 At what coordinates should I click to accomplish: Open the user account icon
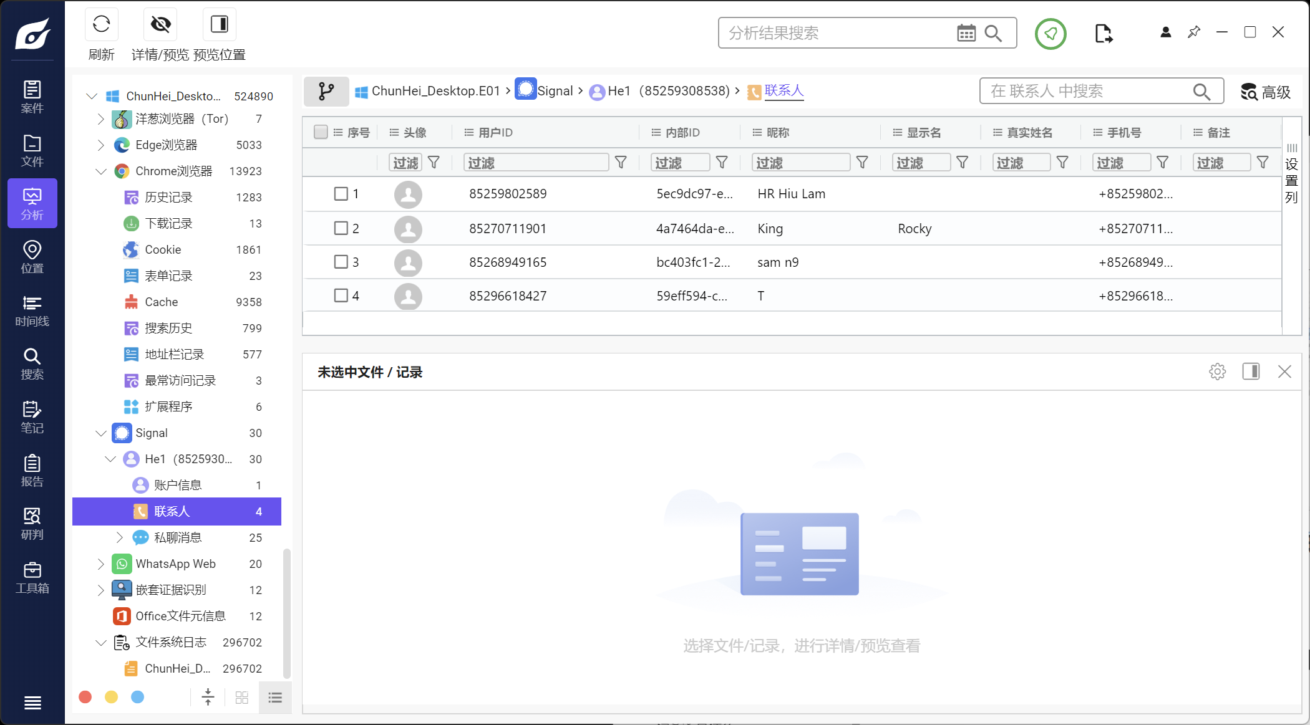[1165, 32]
